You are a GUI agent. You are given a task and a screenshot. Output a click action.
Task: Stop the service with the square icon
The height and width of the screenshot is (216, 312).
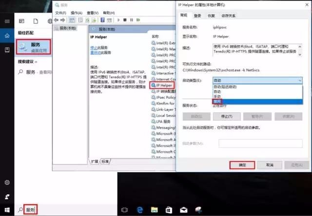pyautogui.click(x=125, y=20)
